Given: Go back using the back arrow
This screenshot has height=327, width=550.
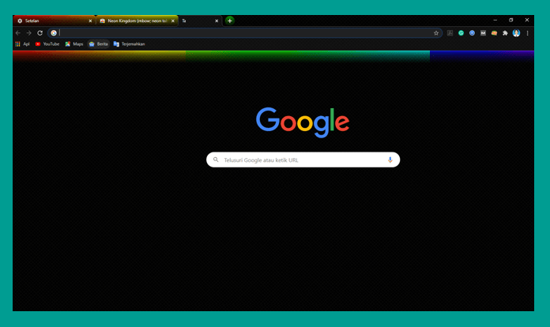Looking at the screenshot, I should (x=18, y=33).
